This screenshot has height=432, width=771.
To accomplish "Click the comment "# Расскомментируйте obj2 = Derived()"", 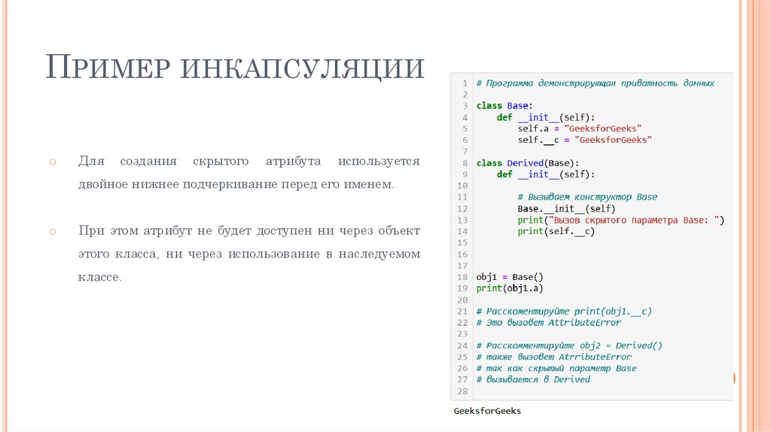I will coord(569,345).
